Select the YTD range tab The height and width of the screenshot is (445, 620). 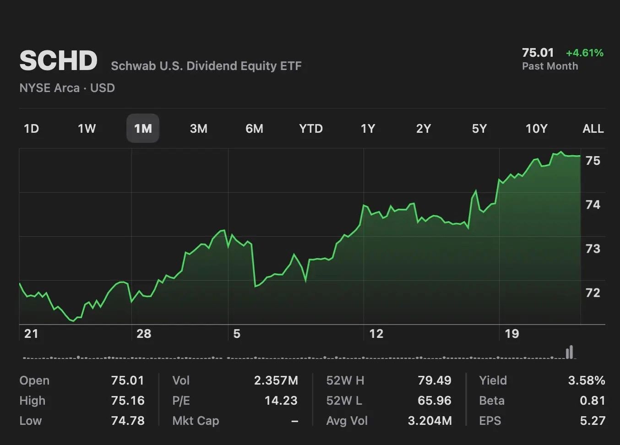[x=311, y=129]
